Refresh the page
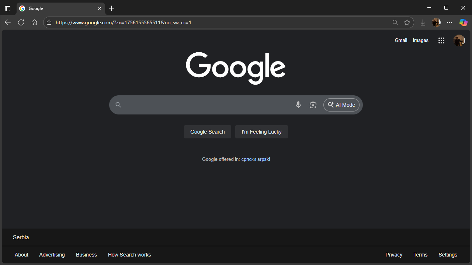The image size is (472, 265). coord(21,22)
